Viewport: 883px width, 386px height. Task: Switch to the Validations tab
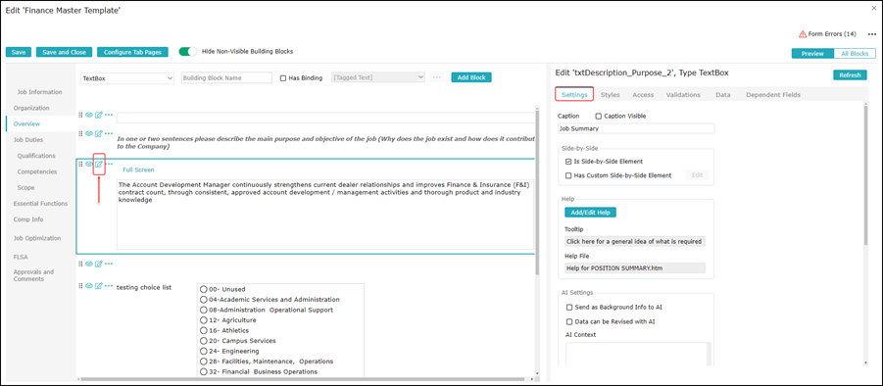point(683,94)
